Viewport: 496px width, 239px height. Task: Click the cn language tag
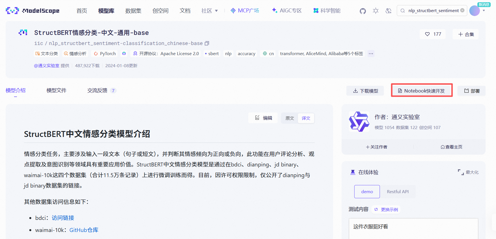click(x=268, y=53)
